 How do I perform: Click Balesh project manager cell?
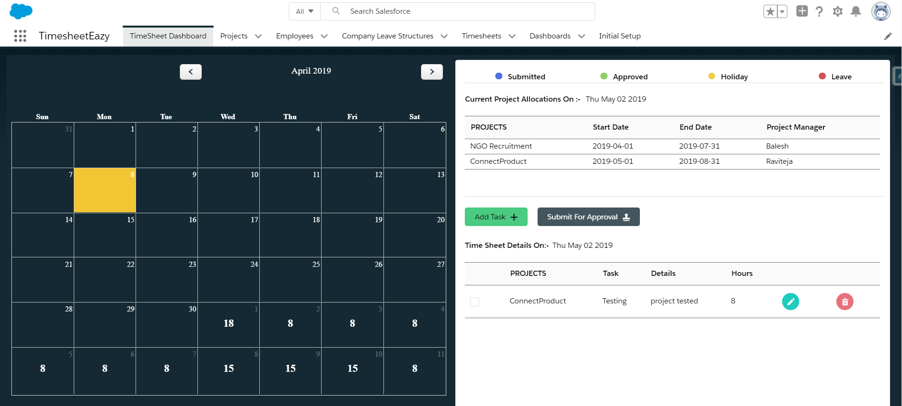(777, 146)
